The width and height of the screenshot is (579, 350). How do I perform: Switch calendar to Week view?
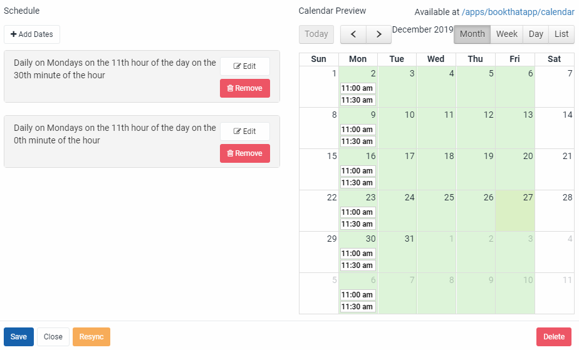[x=506, y=34]
